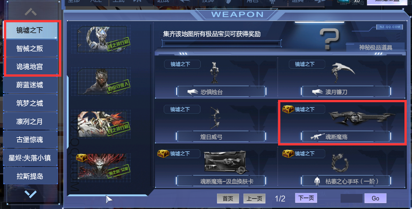Click the up chevron above the map list
The height and width of the screenshot is (209, 412).
(30, 12)
